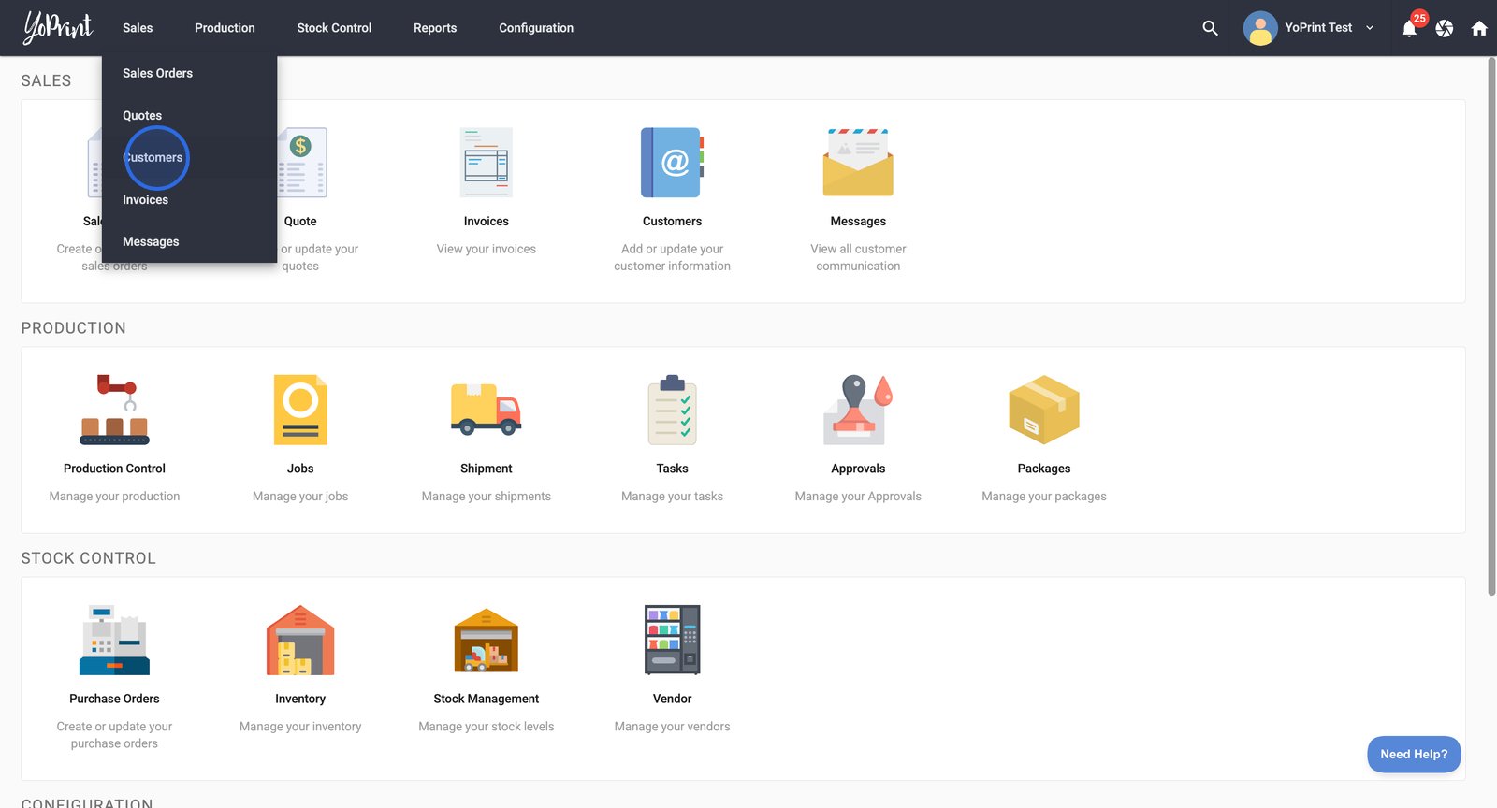
Task: Click the Need Help? button
Action: click(x=1413, y=754)
